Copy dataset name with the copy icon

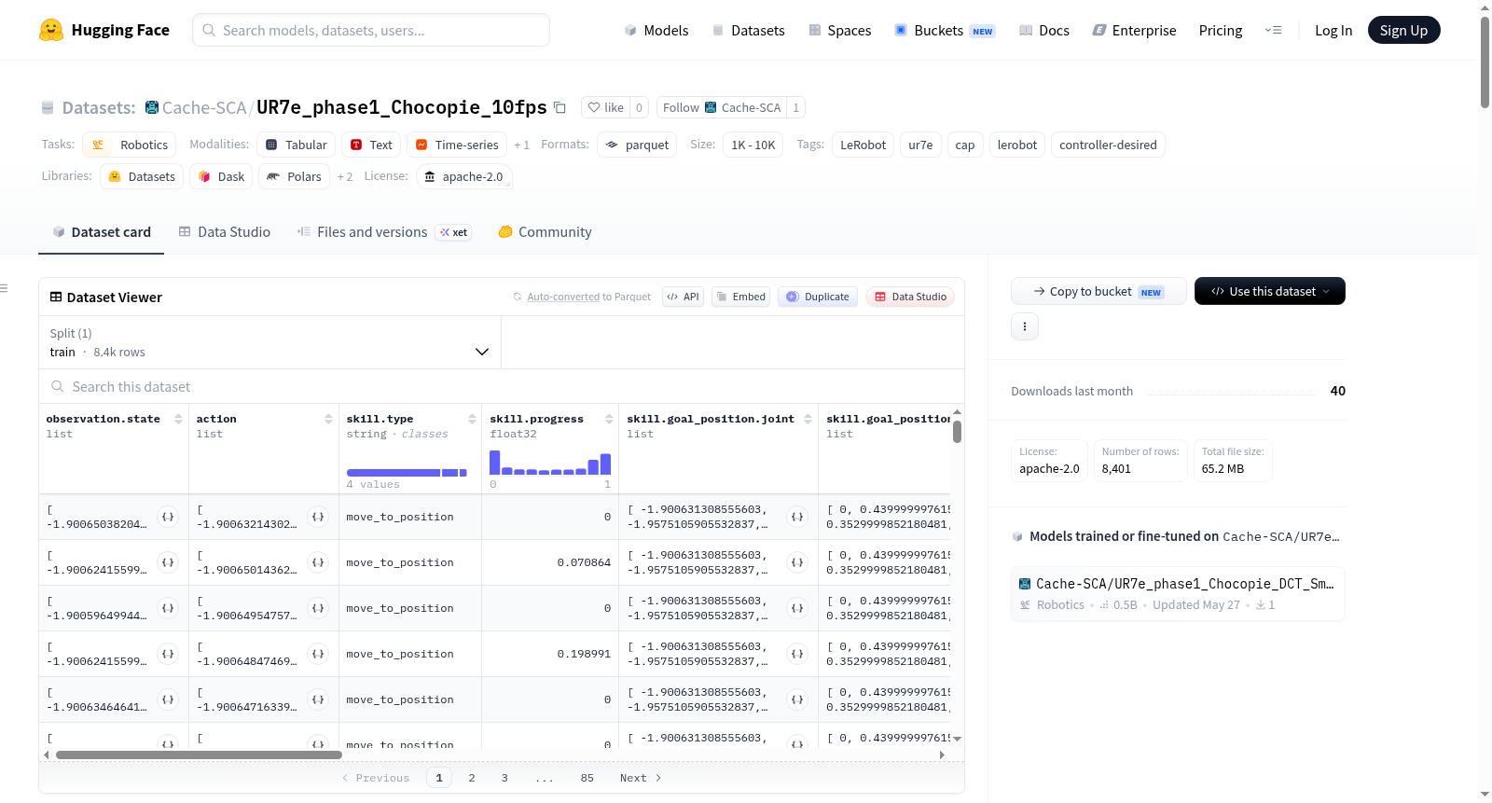pyautogui.click(x=559, y=107)
